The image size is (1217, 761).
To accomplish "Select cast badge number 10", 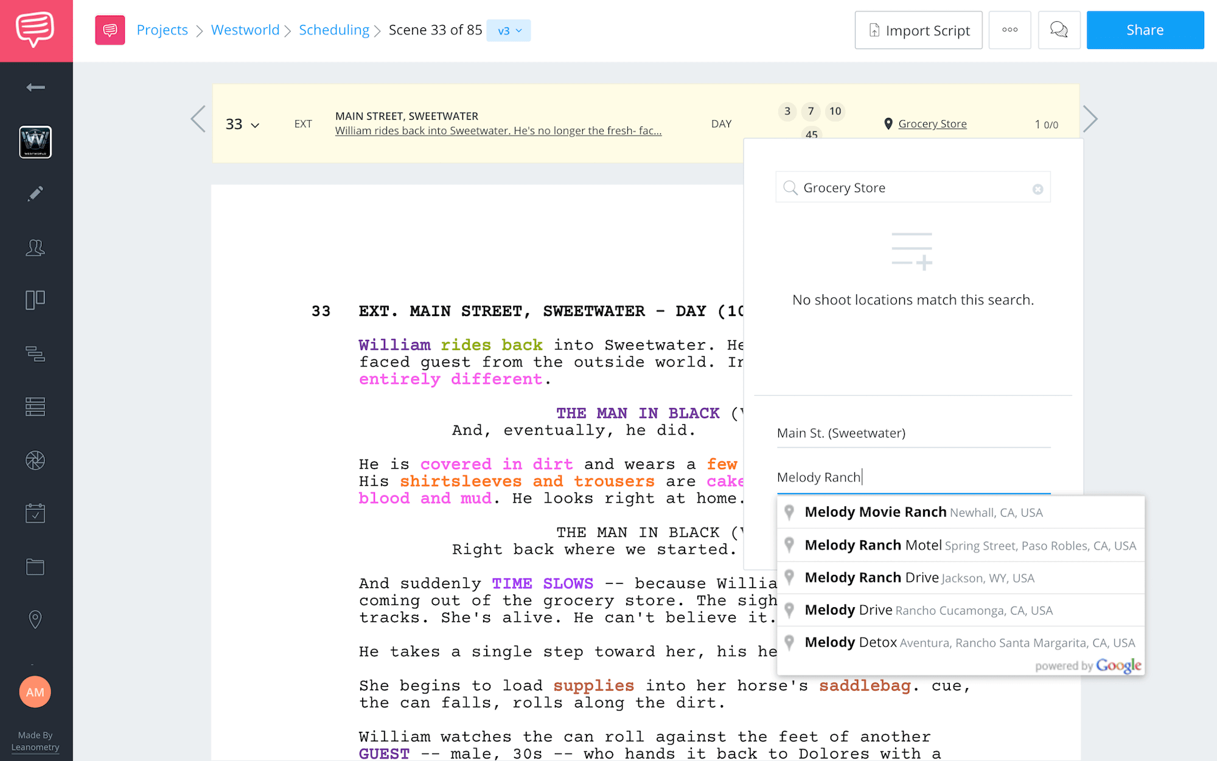I will click(x=835, y=111).
